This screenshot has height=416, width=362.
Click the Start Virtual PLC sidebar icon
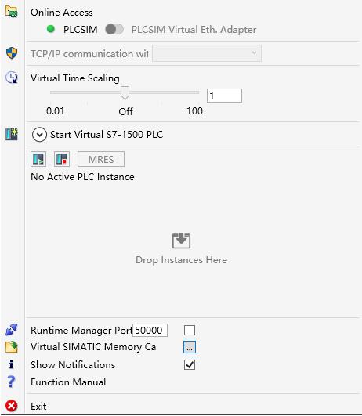tap(12, 134)
